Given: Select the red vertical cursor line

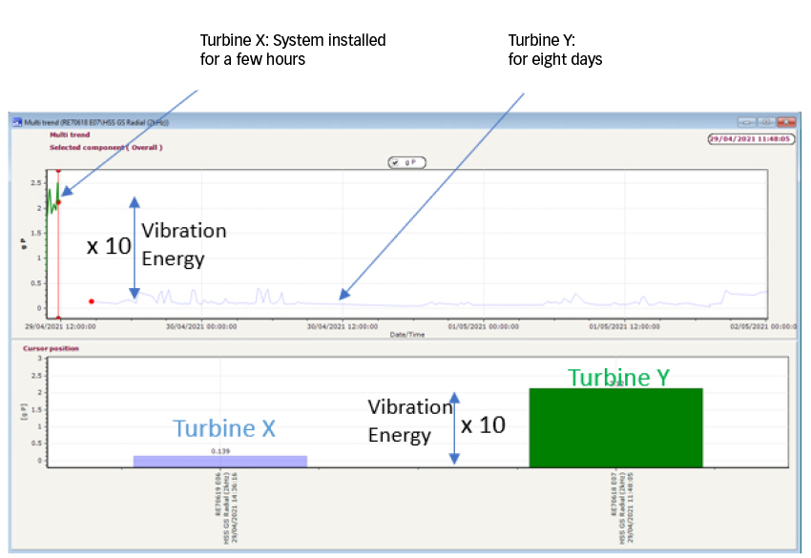Looking at the screenshot, I should point(58,258).
